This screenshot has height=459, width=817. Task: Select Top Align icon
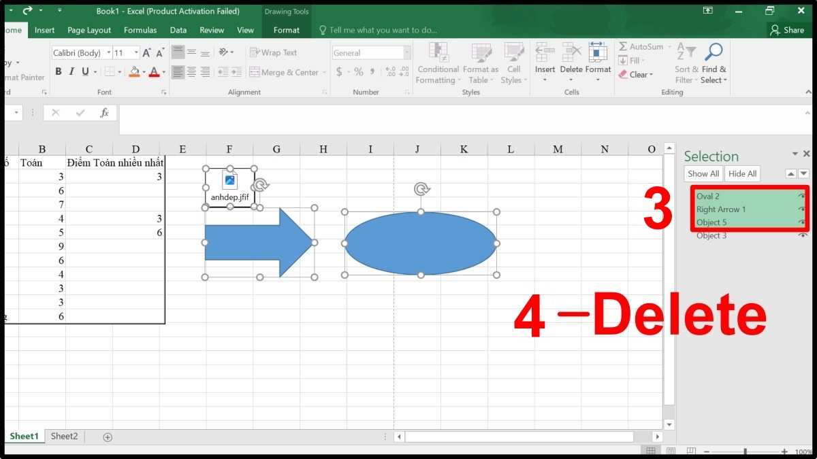click(178, 52)
